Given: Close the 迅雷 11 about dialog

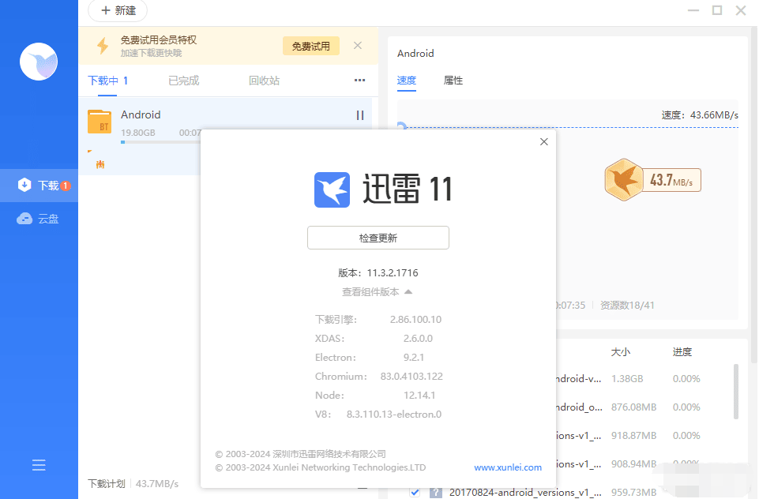Looking at the screenshot, I should tap(544, 141).
